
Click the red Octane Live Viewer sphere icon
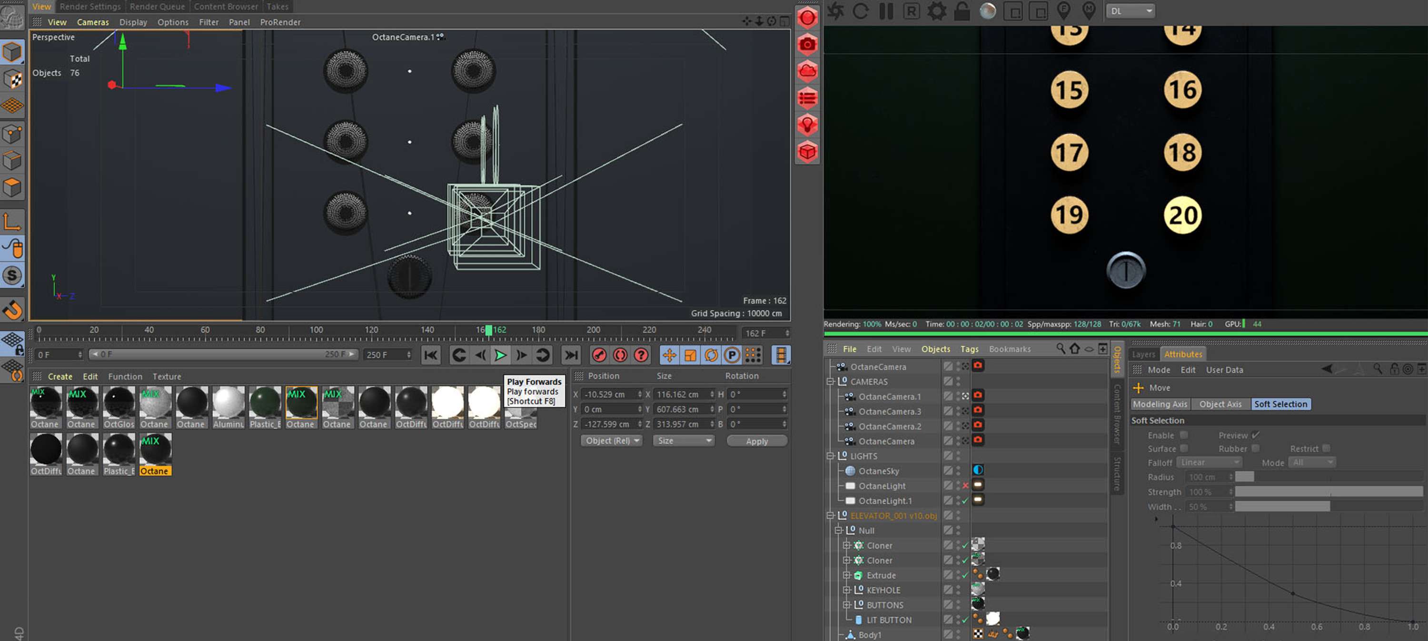[808, 18]
